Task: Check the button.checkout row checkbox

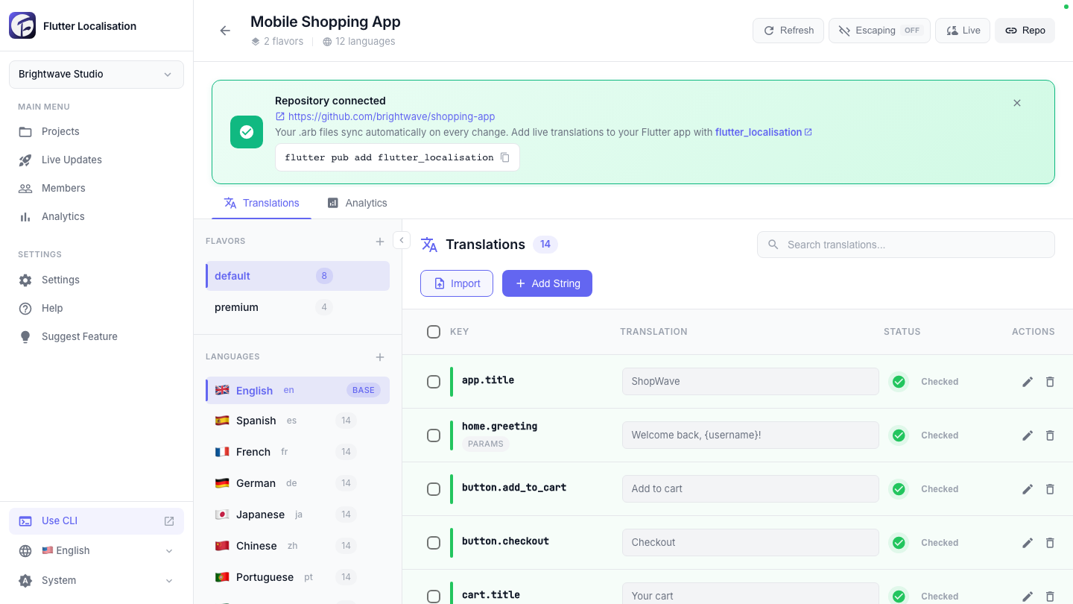Action: [x=434, y=543]
